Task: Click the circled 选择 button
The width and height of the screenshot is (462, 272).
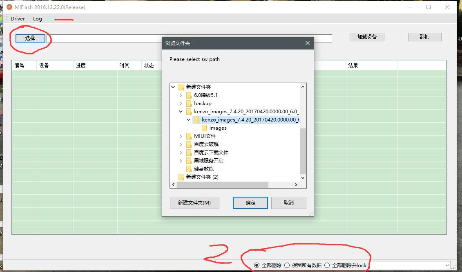Action: [31, 38]
